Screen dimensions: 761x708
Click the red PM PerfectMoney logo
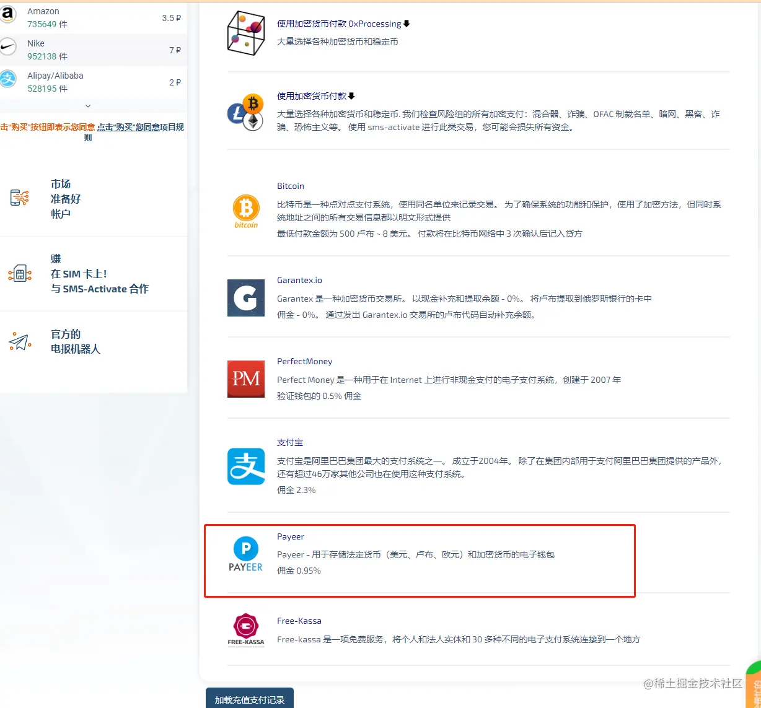[246, 379]
